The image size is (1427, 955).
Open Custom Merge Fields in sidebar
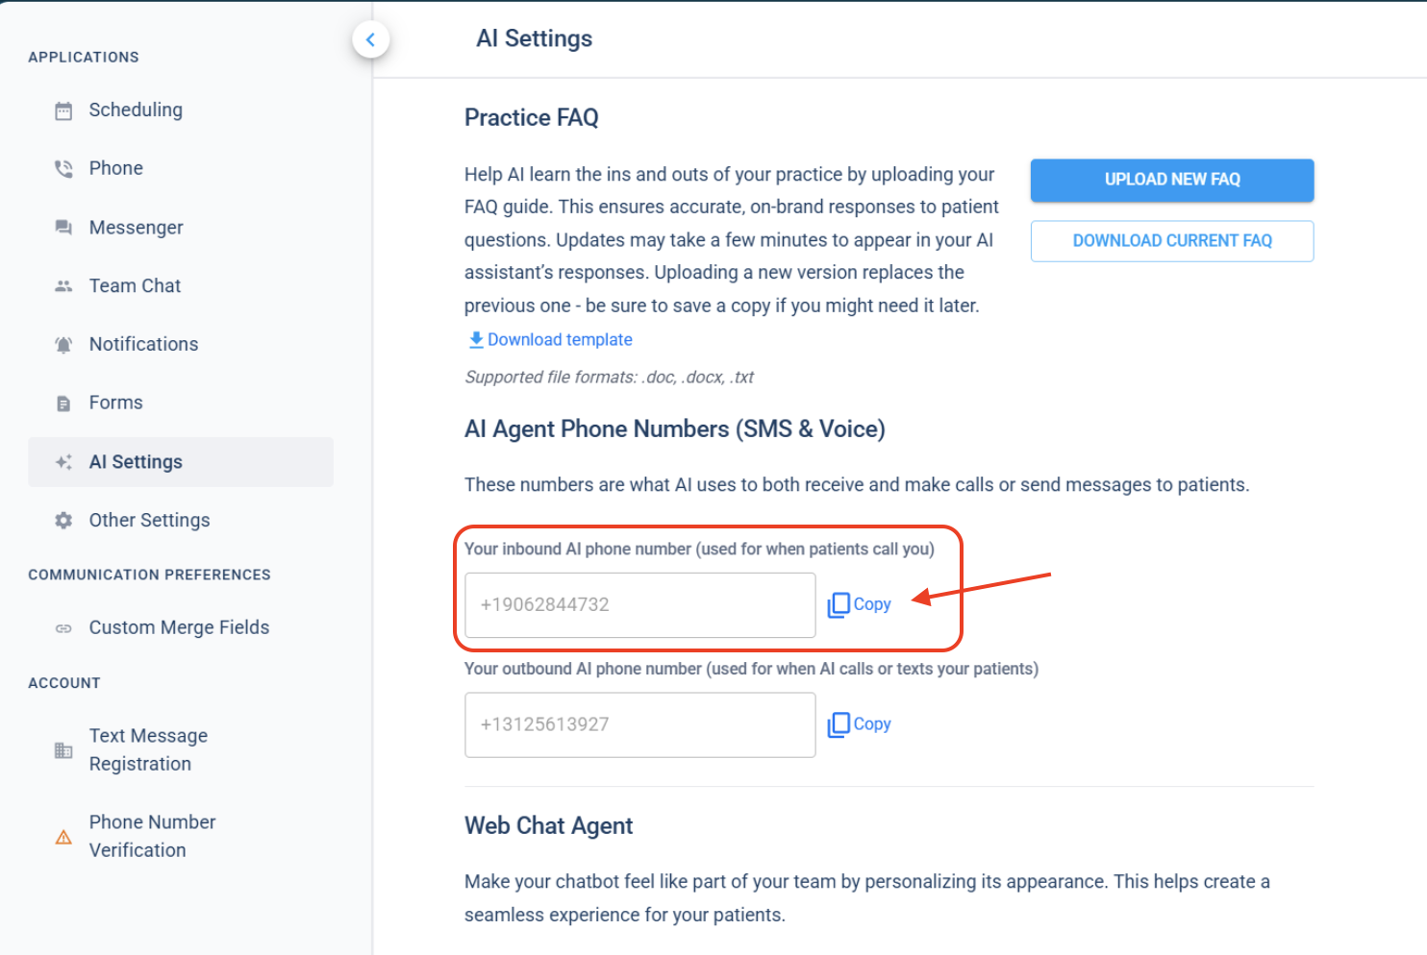179,627
